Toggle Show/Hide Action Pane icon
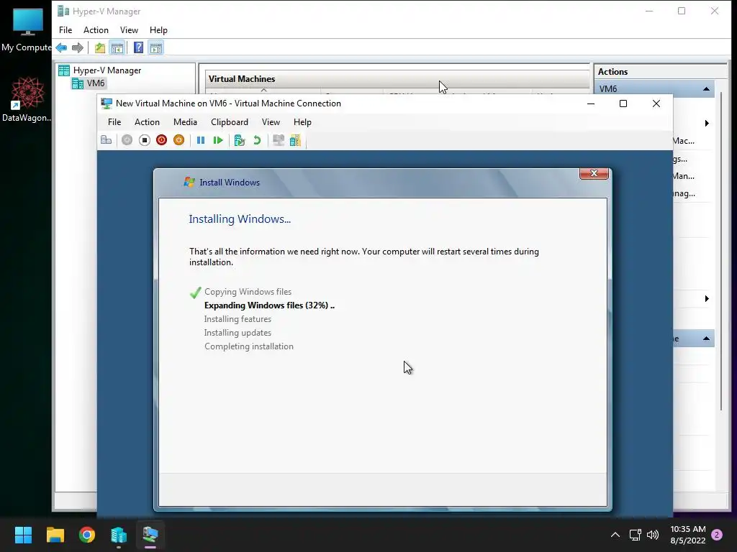Viewport: 737px width, 552px height. click(156, 47)
